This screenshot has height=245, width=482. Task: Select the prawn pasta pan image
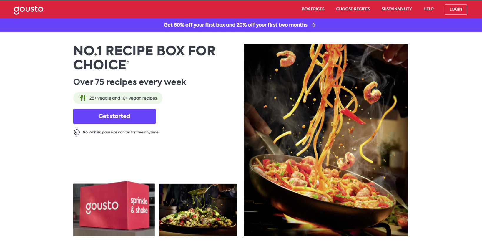(326, 140)
